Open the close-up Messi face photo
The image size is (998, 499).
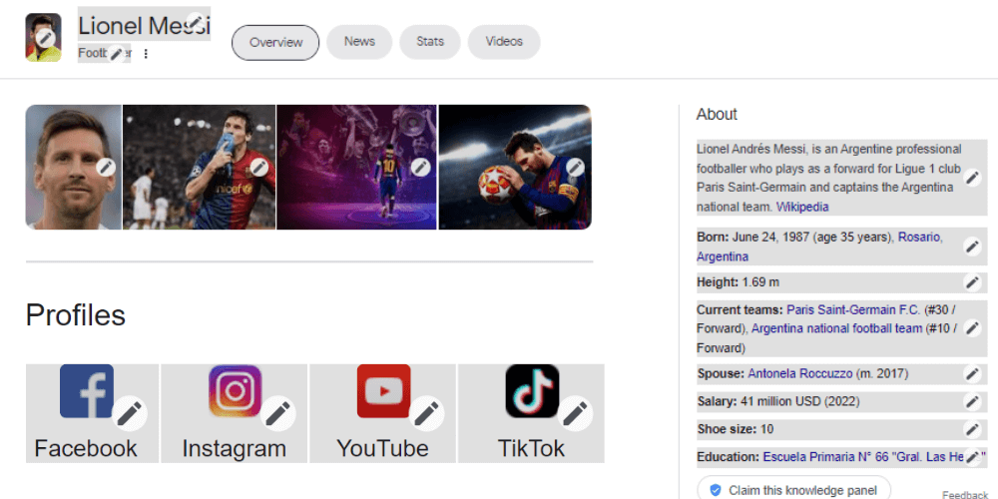click(74, 167)
